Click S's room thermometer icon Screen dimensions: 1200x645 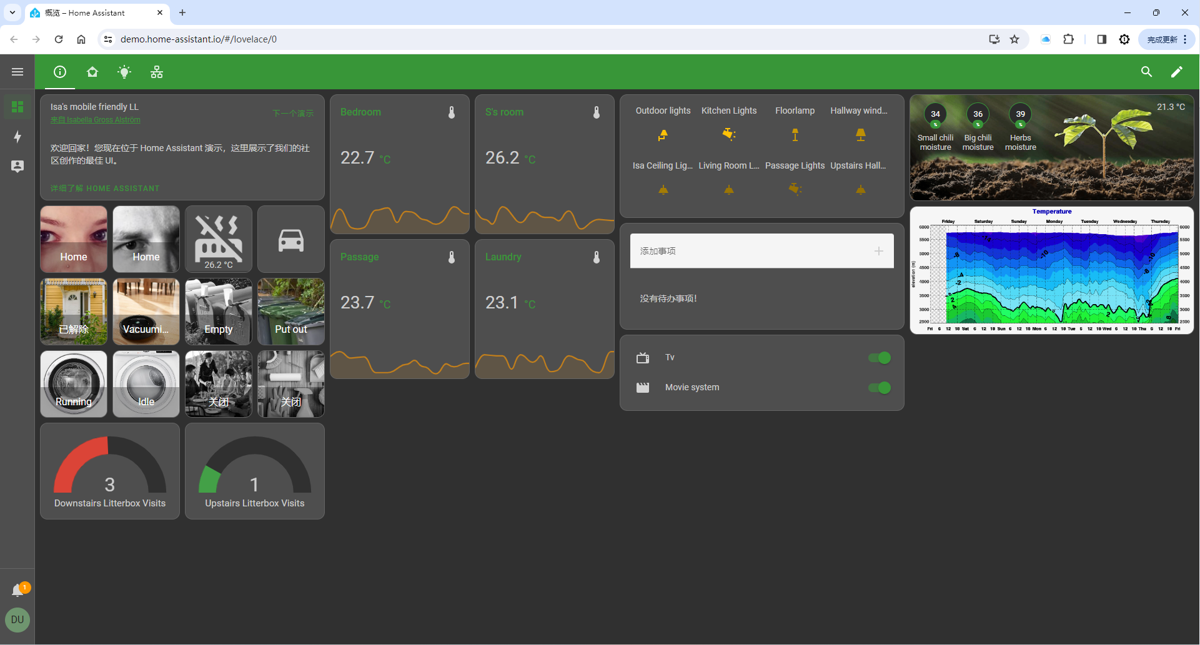[x=597, y=112]
